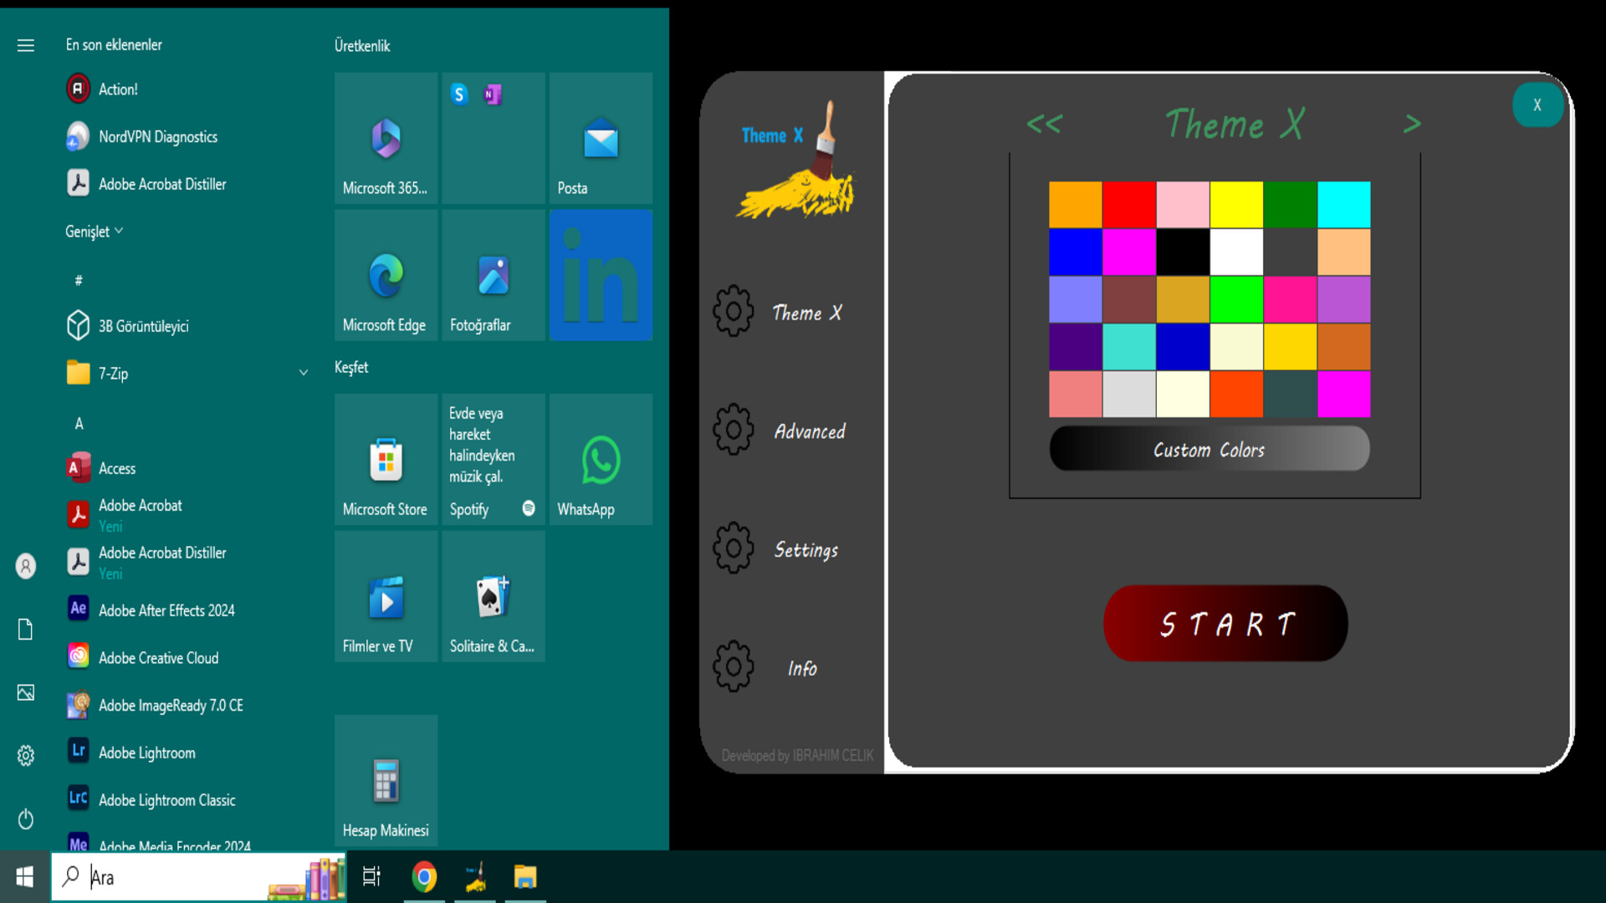This screenshot has height=903, width=1606.
Task: Expand the Start menu hamburger button
Action: [x=26, y=45]
